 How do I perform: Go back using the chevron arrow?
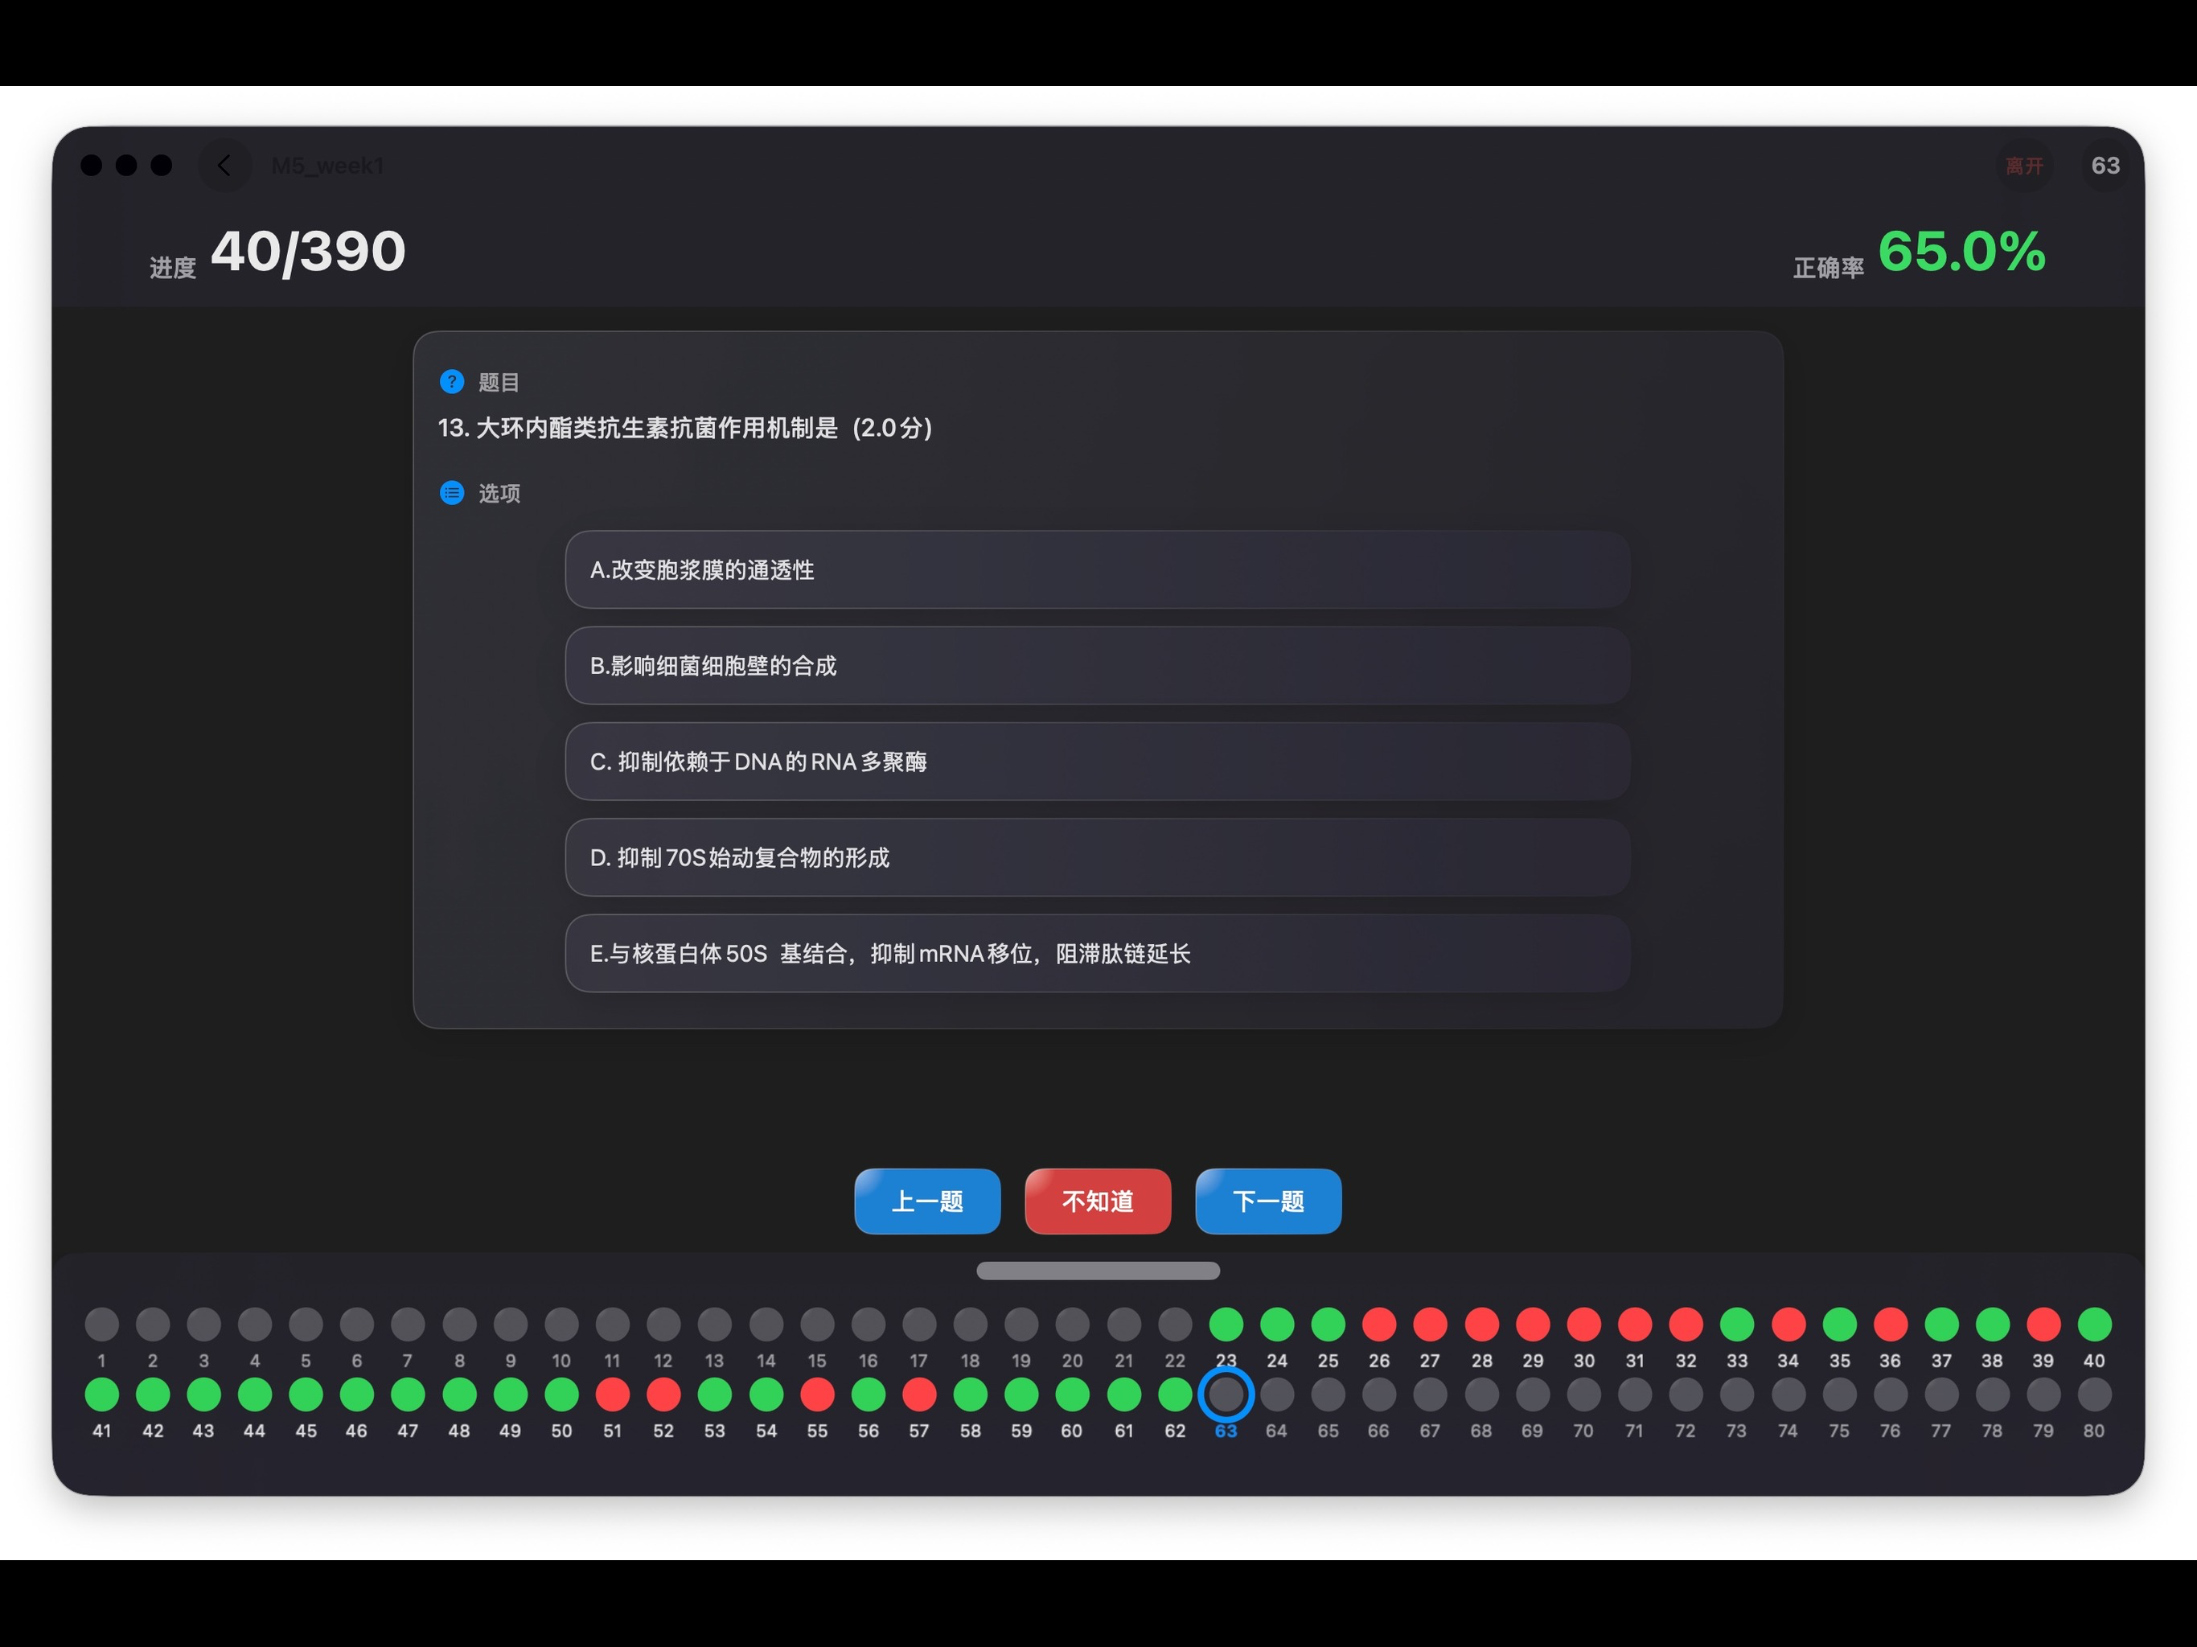click(x=224, y=165)
